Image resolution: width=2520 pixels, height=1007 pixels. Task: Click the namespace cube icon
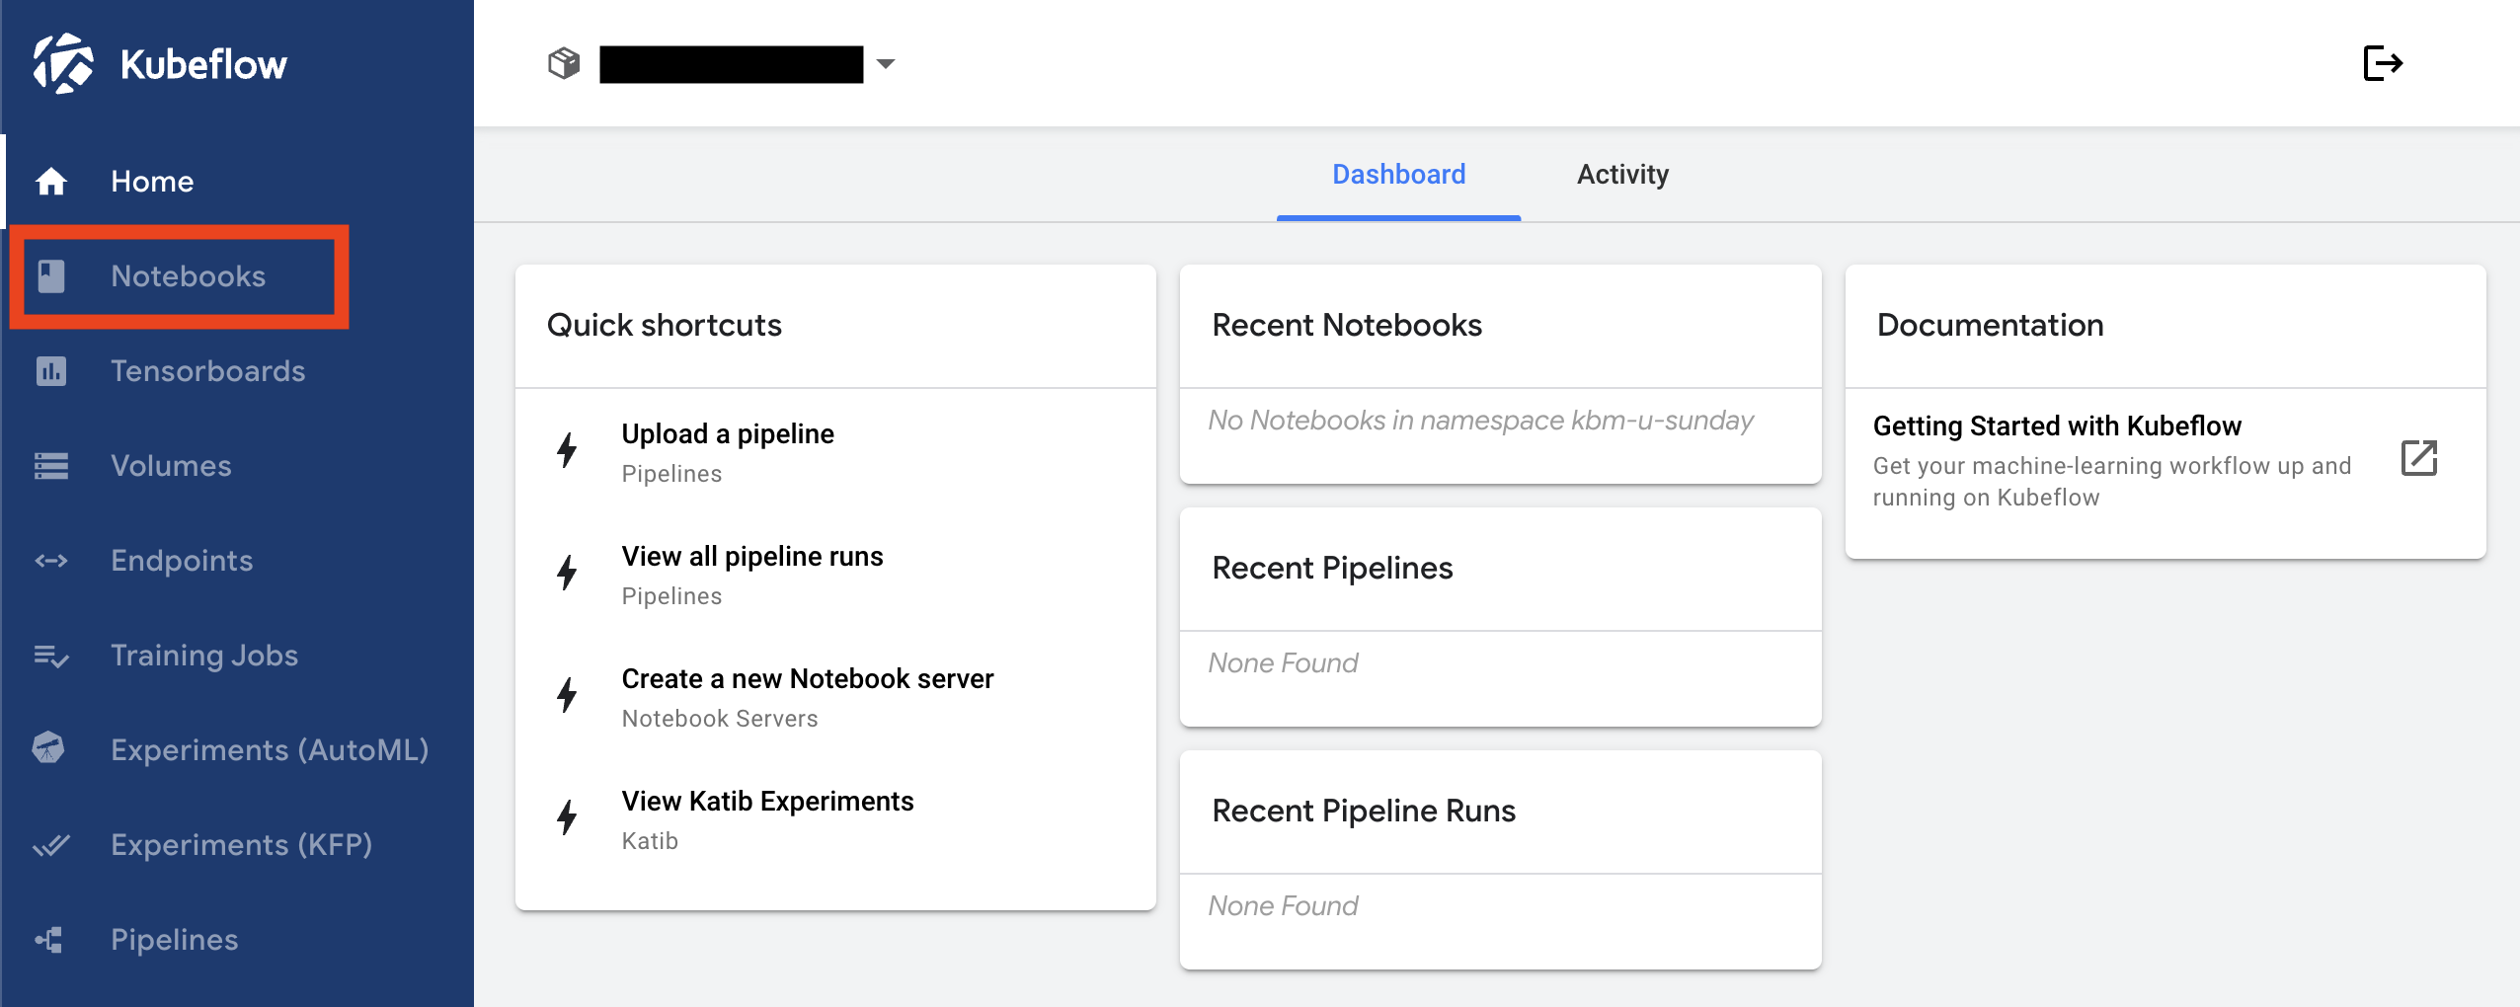pyautogui.click(x=564, y=64)
